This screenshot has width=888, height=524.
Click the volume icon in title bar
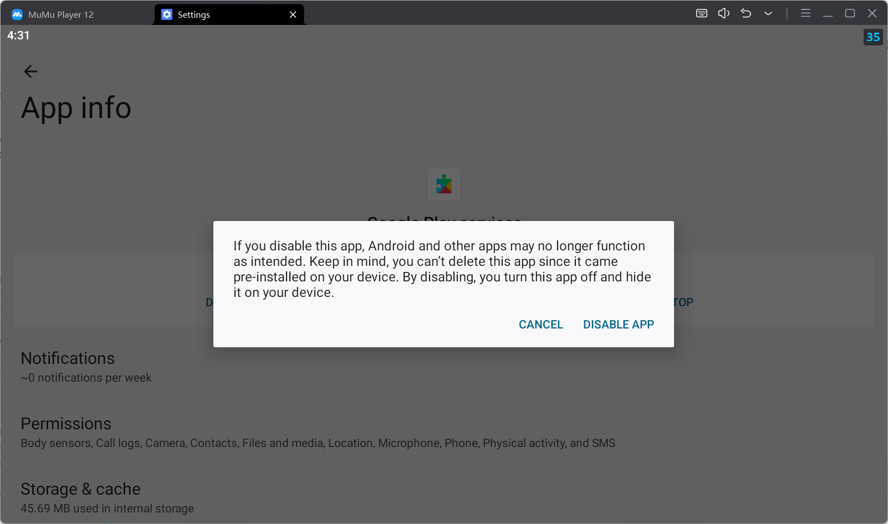click(723, 13)
